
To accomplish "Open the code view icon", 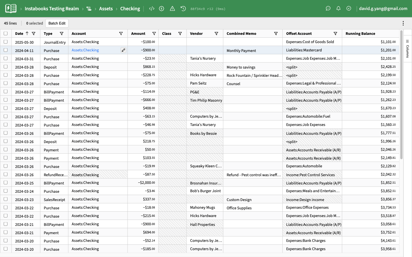I will [152, 9].
